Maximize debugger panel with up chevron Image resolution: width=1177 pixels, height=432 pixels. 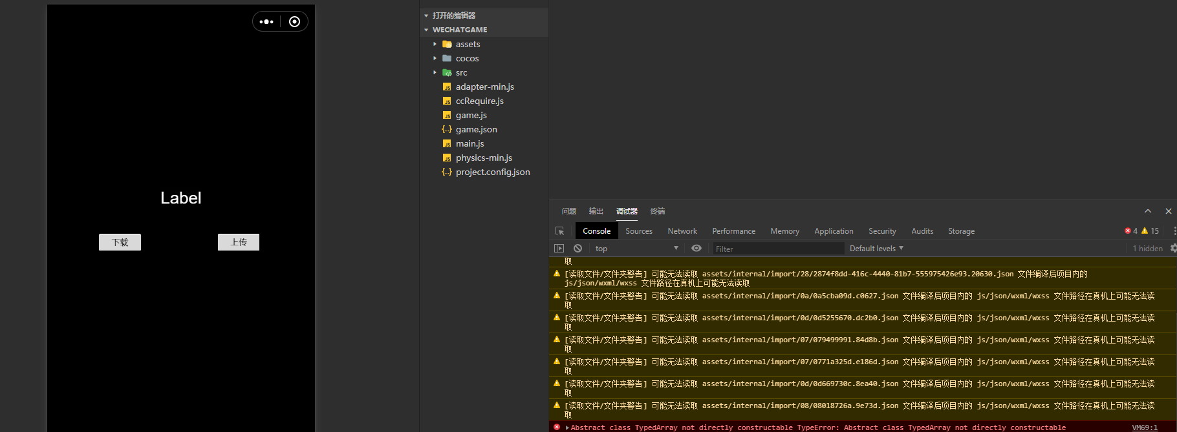coord(1148,211)
